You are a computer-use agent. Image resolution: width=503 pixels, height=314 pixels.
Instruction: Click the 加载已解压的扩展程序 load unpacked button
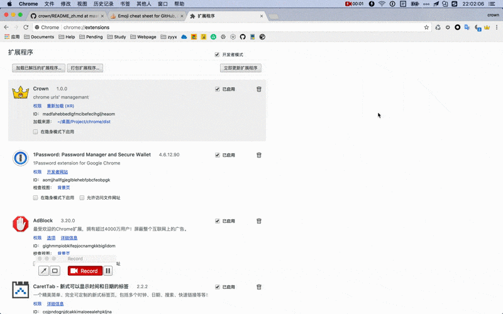pyautogui.click(x=38, y=68)
